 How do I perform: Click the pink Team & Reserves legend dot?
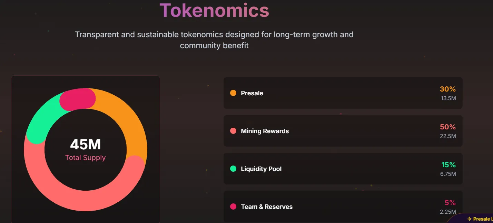coord(233,206)
